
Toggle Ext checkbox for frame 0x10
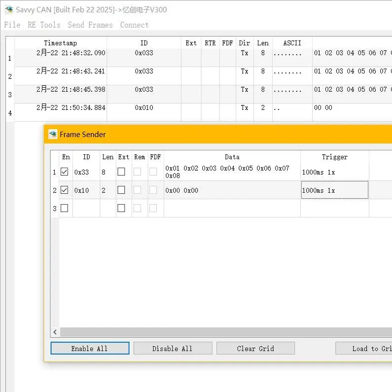[x=121, y=190]
